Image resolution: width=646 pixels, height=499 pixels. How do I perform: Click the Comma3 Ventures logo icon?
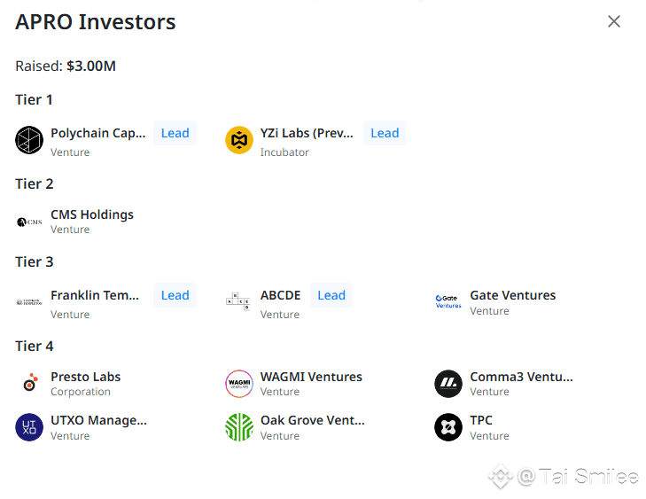pos(448,383)
